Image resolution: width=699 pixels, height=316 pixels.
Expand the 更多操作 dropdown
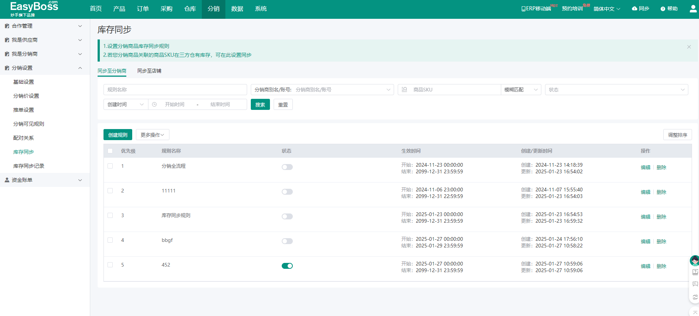coord(152,135)
